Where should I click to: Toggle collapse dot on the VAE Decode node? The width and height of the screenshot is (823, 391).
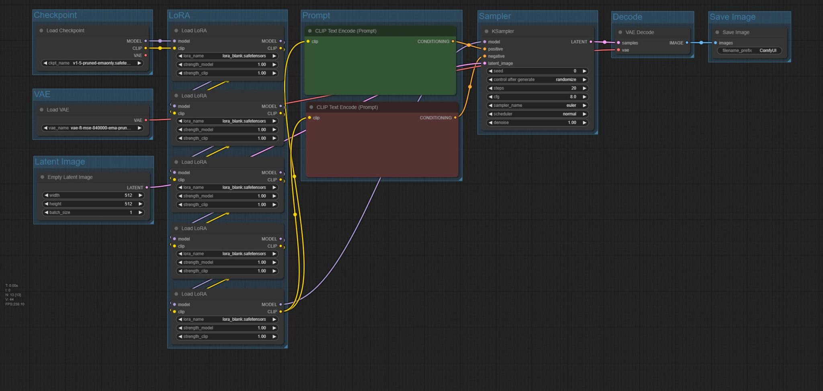pyautogui.click(x=620, y=32)
